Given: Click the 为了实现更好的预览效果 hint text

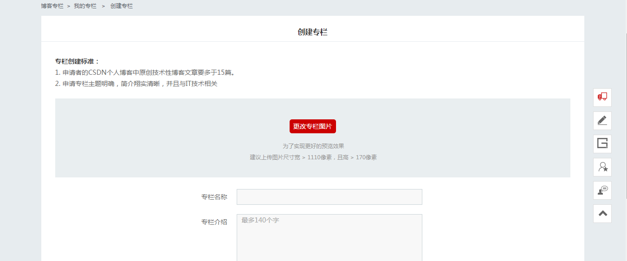Looking at the screenshot, I should (313, 146).
